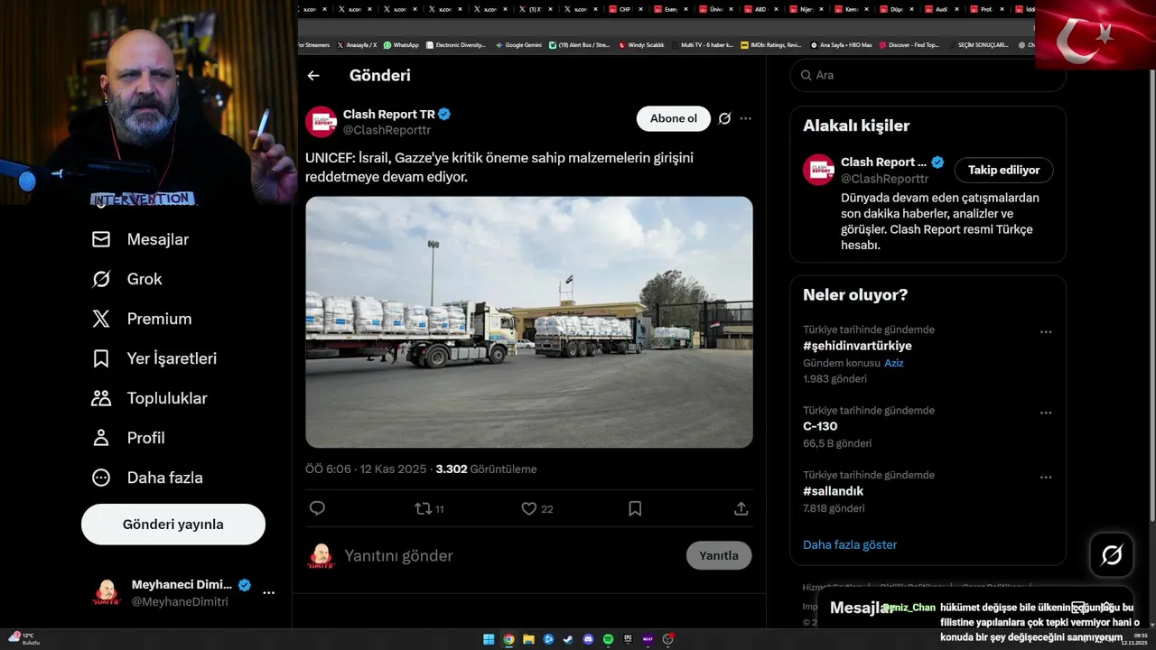1156x650 pixels.
Task: Click the Ara search field
Action: [928, 75]
